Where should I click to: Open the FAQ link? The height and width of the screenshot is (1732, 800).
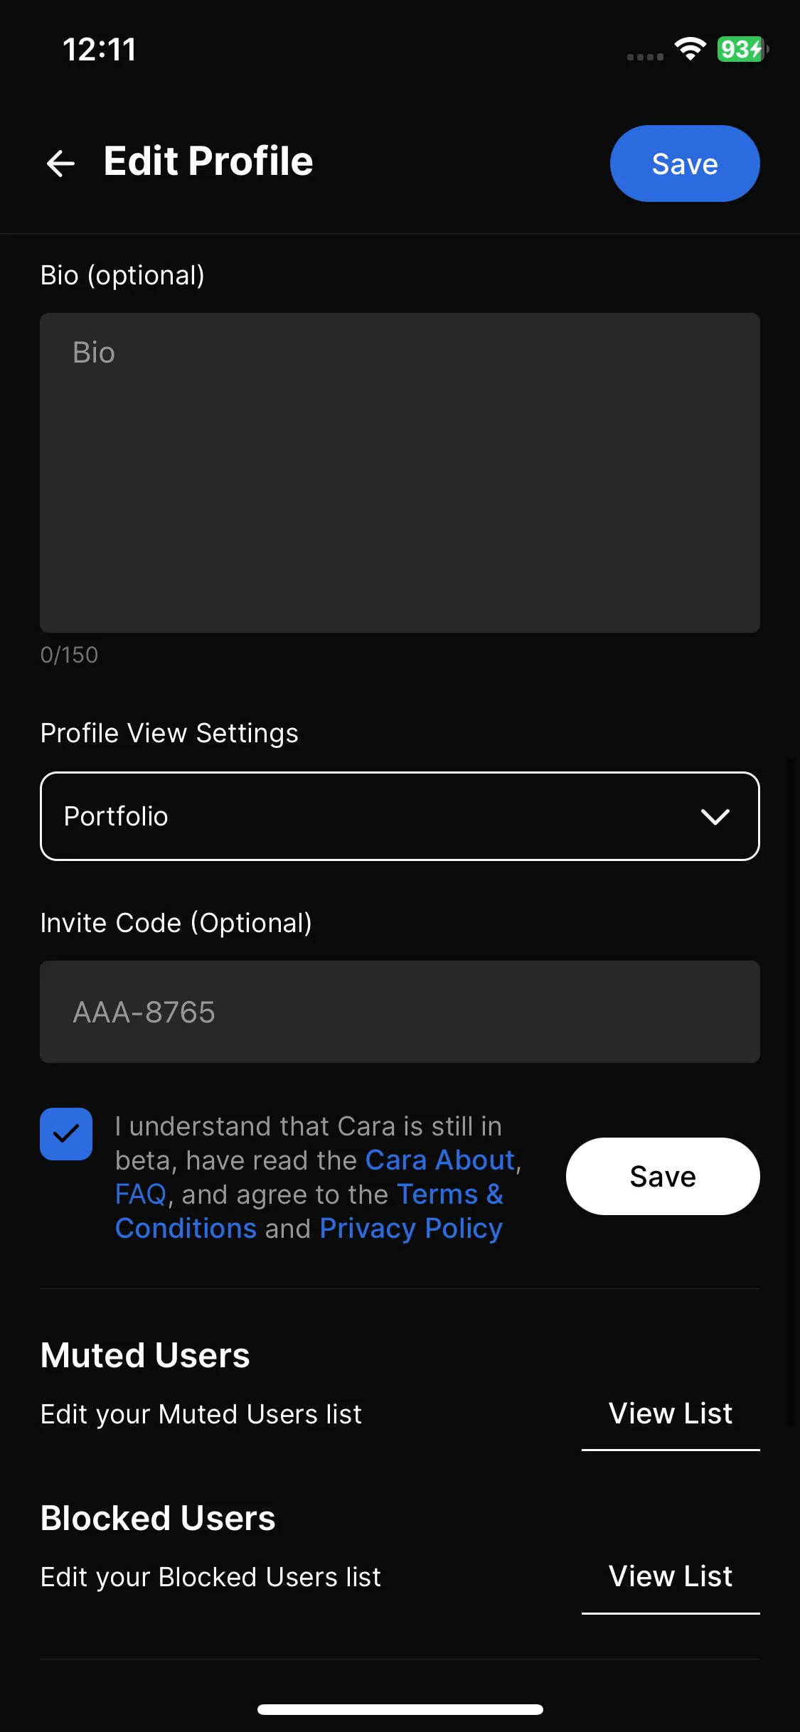tap(141, 1194)
